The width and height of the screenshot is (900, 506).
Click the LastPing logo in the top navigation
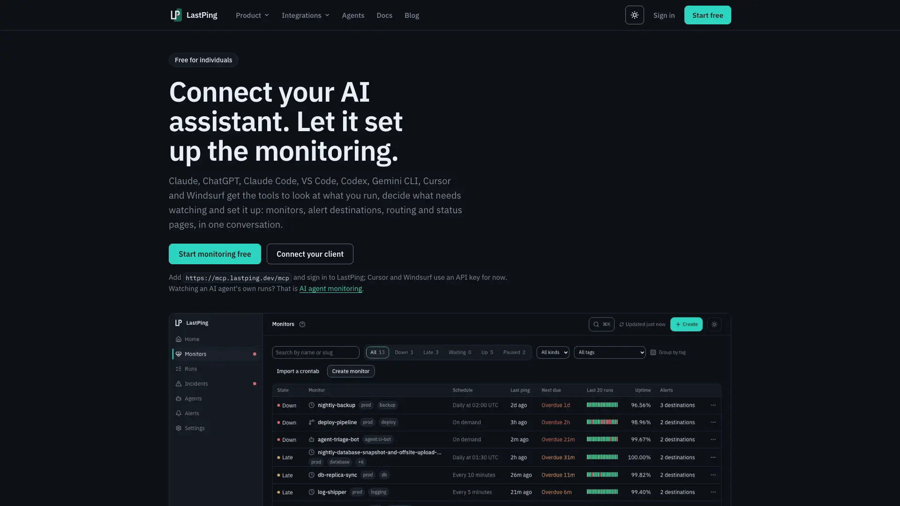click(194, 15)
